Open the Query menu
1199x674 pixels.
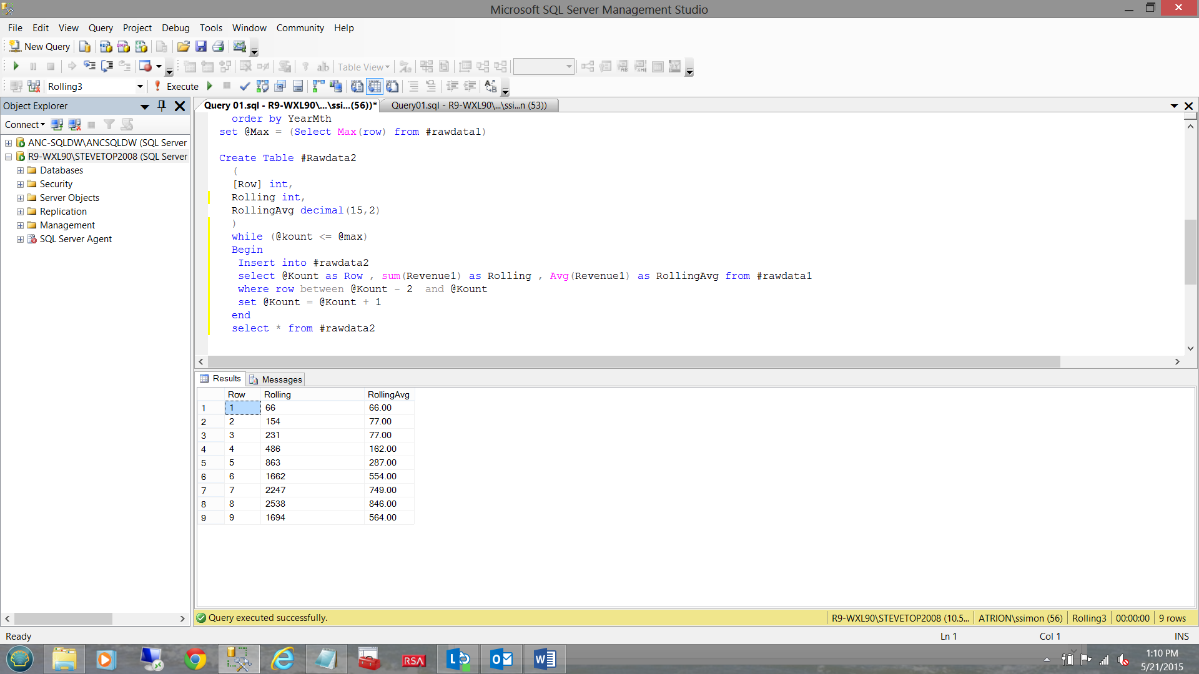[100, 28]
